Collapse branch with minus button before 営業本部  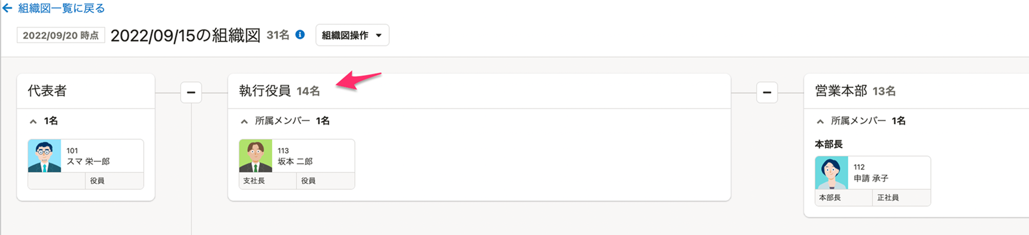click(767, 92)
